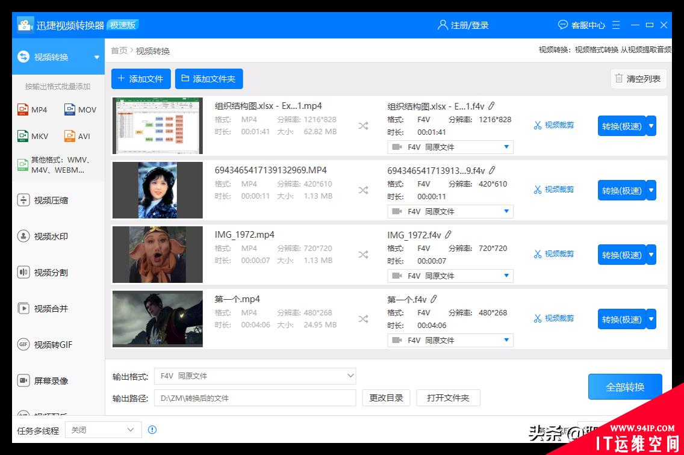Expand the 视频转换 sidebar section arrow
Viewport: 684px width, 455px height.
(96, 57)
